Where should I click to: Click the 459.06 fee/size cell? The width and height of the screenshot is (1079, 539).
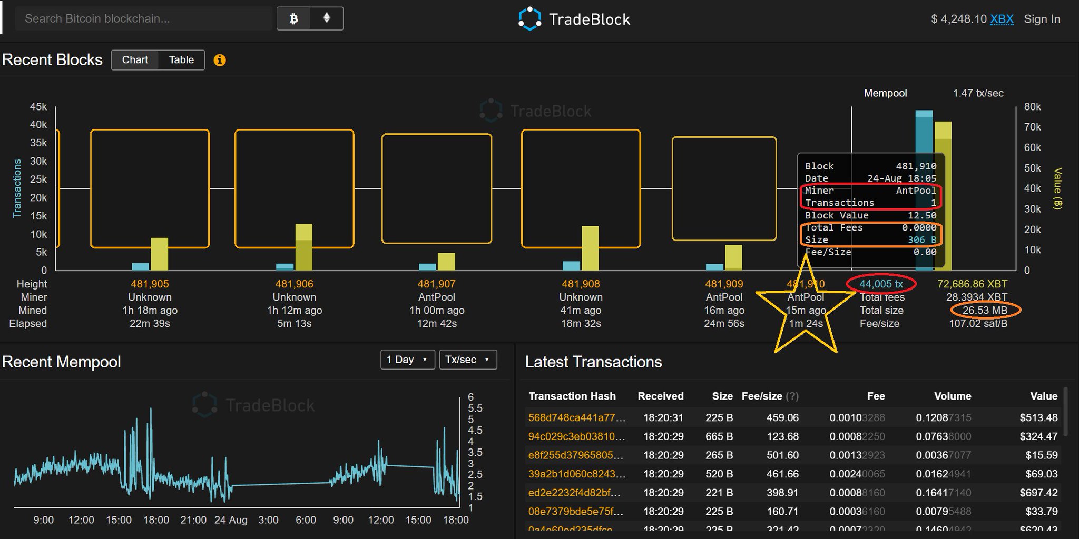782,417
